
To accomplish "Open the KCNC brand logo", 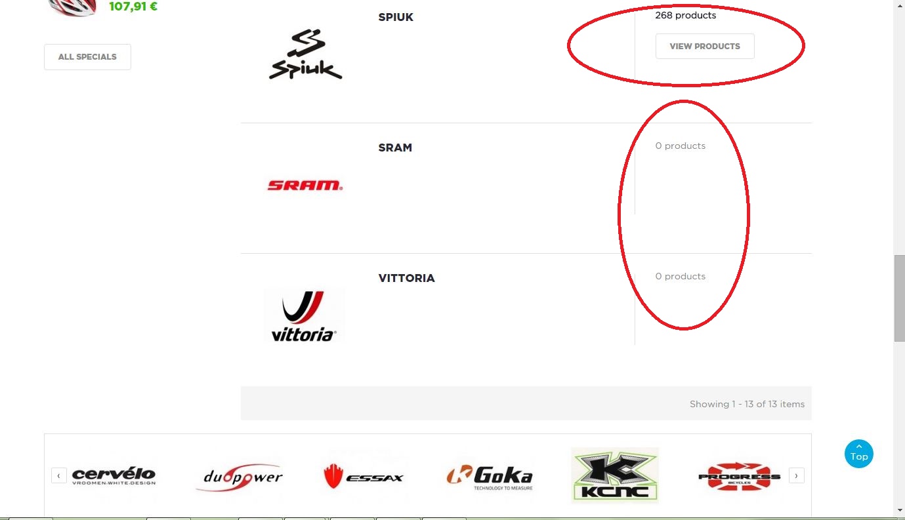I will pyautogui.click(x=615, y=475).
